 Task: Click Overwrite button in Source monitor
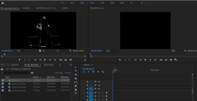(x=66, y=60)
